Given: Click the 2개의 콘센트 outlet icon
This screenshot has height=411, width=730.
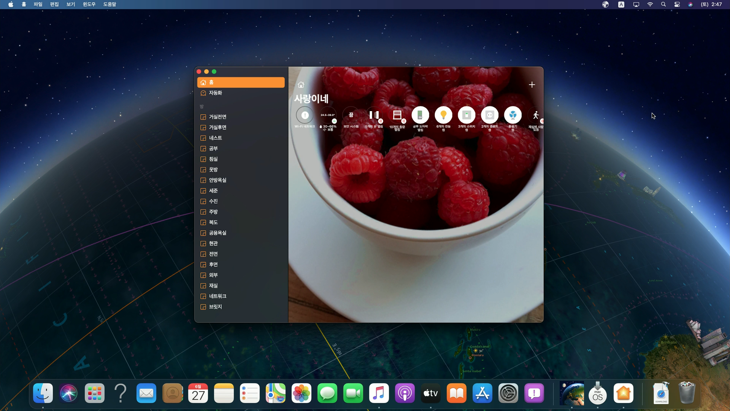Looking at the screenshot, I should click(x=489, y=115).
